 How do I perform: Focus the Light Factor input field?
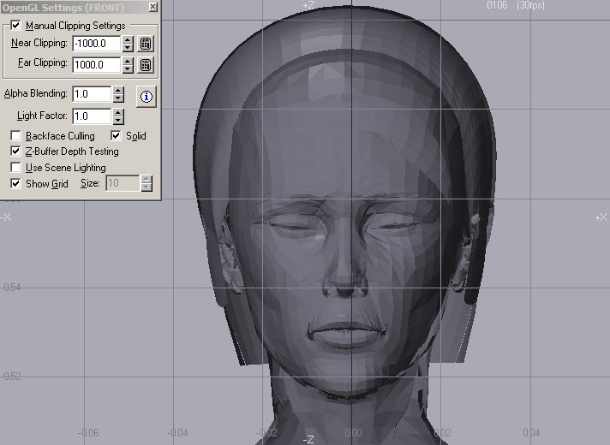point(90,116)
